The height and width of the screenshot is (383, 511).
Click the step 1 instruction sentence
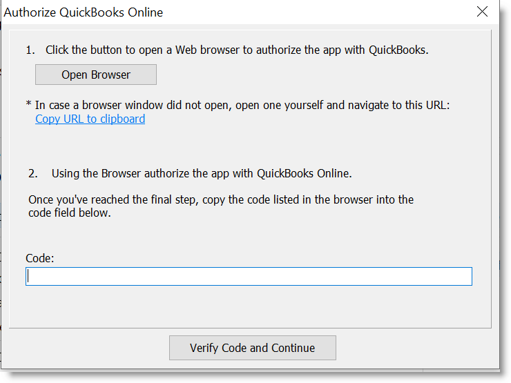pyautogui.click(x=237, y=50)
